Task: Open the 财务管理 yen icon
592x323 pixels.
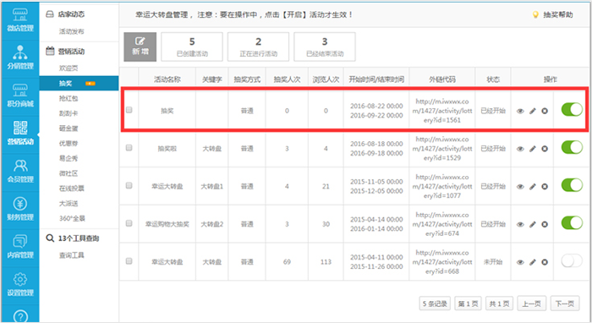Action: click(x=20, y=209)
